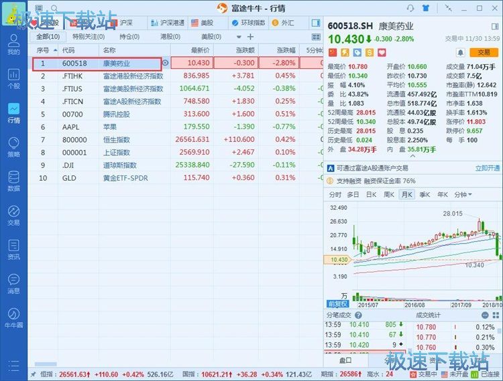Click the target icon on 康美药业 row
This screenshot has height=381, width=503.
[165, 63]
